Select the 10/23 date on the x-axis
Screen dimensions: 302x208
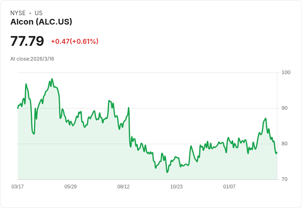point(176,187)
